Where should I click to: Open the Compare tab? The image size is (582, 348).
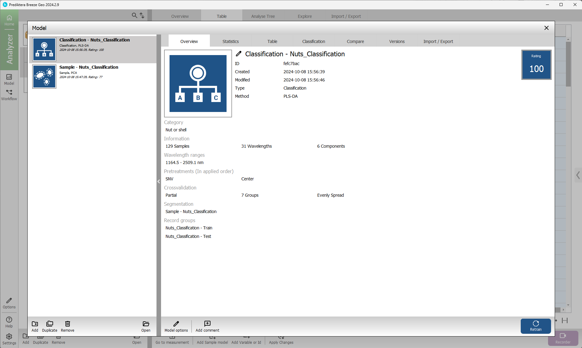point(355,41)
